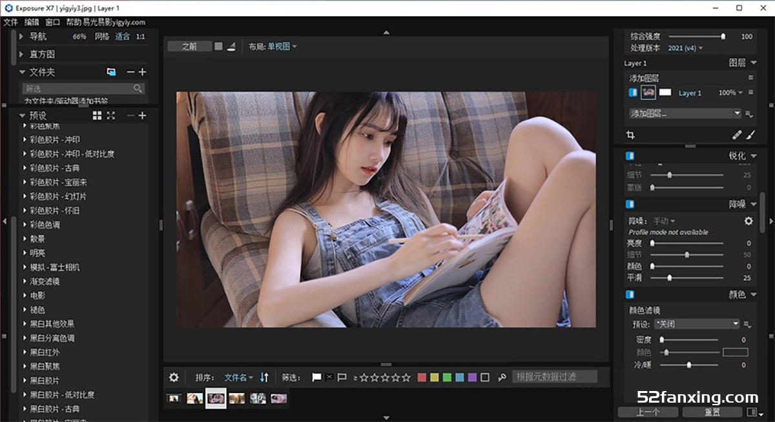Switch presets to grid view icon
This screenshot has height=422, width=775.
[x=97, y=116]
